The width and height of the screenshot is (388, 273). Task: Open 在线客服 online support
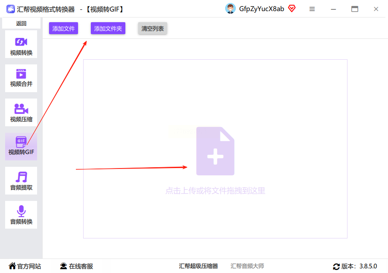76,266
